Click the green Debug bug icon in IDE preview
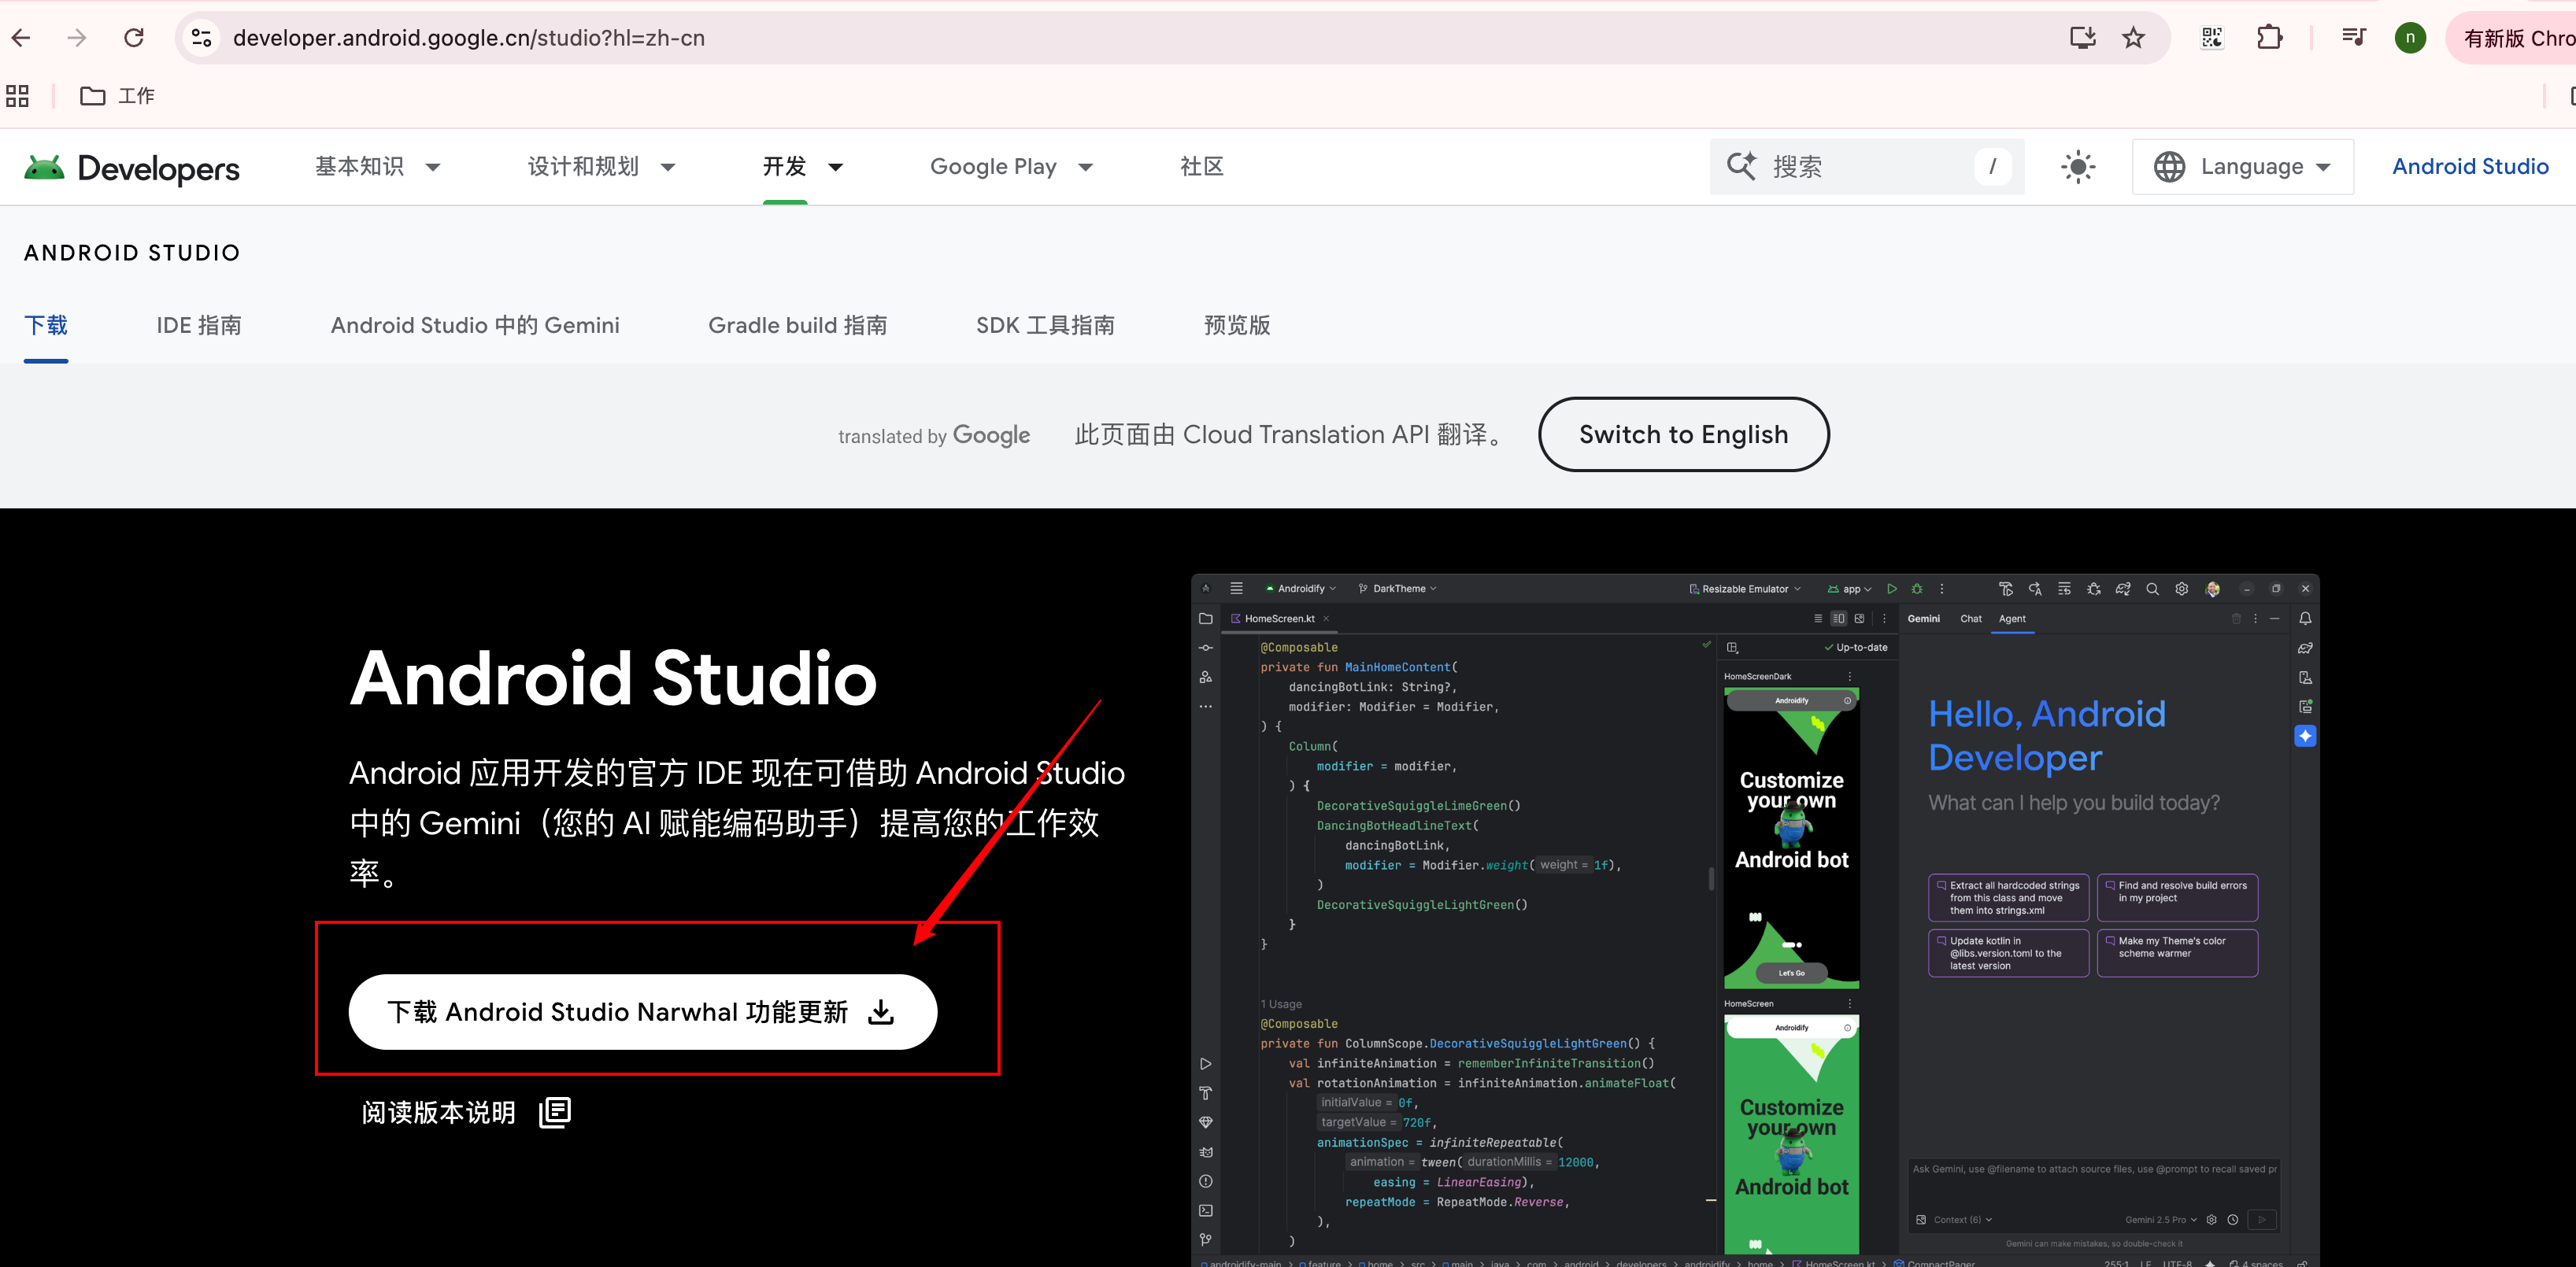This screenshot has width=2576, height=1267. [x=1917, y=589]
